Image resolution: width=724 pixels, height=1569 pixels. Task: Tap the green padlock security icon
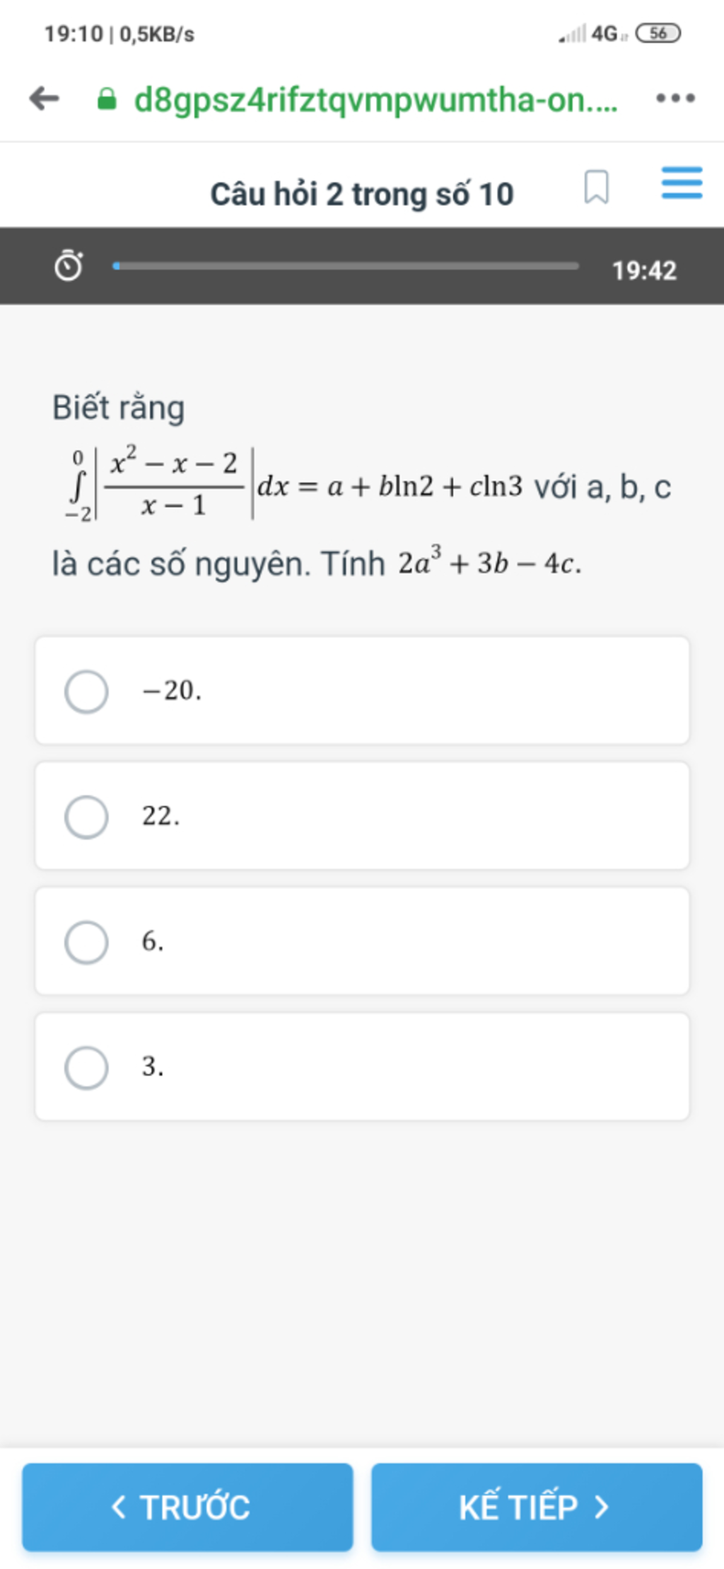(107, 99)
